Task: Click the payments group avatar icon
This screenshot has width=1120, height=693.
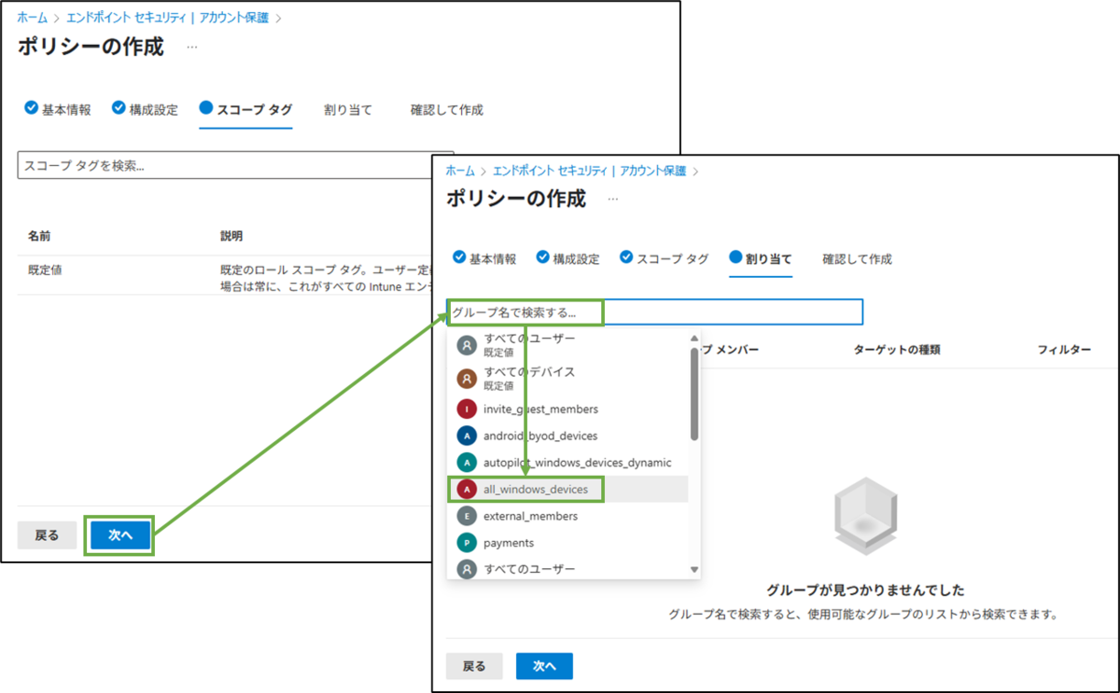Action: pyautogui.click(x=467, y=542)
